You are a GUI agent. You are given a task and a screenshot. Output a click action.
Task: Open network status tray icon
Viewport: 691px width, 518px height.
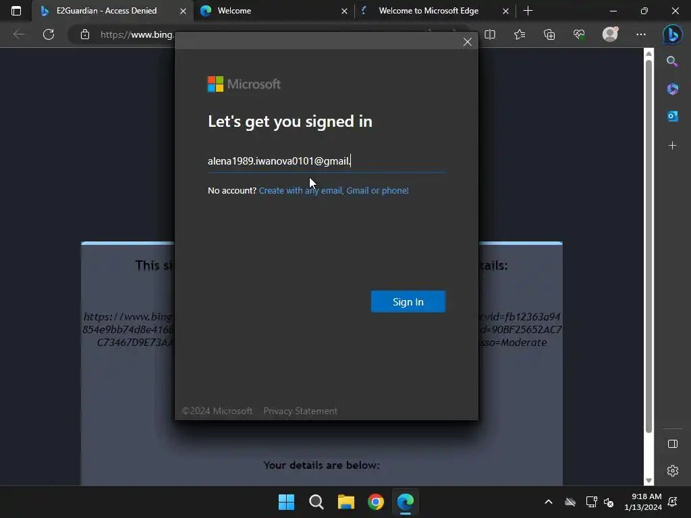[x=591, y=502]
